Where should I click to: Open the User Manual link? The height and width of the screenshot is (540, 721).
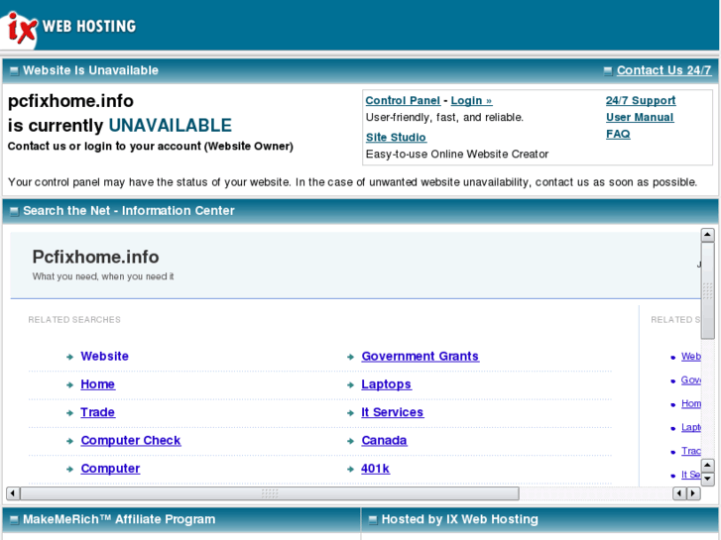(640, 117)
